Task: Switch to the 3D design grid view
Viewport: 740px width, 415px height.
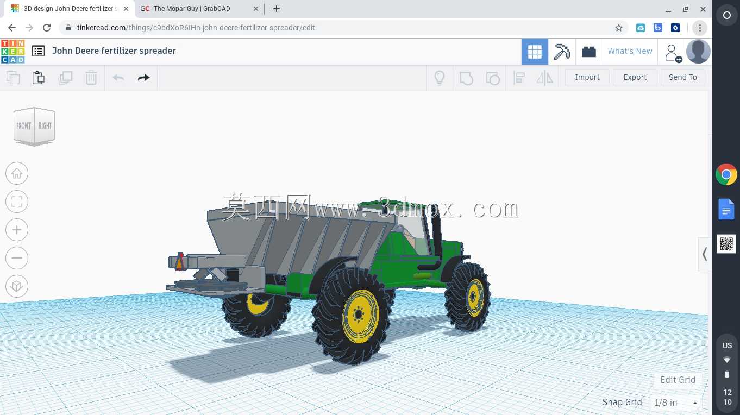Action: 535,52
